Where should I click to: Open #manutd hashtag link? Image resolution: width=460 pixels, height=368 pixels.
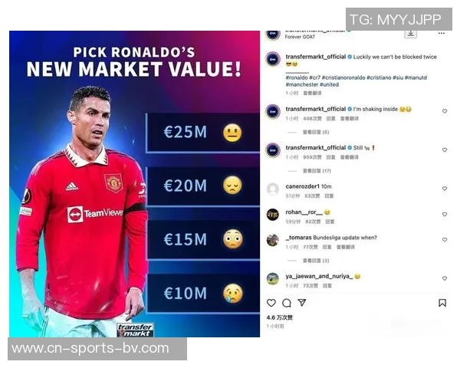click(416, 77)
